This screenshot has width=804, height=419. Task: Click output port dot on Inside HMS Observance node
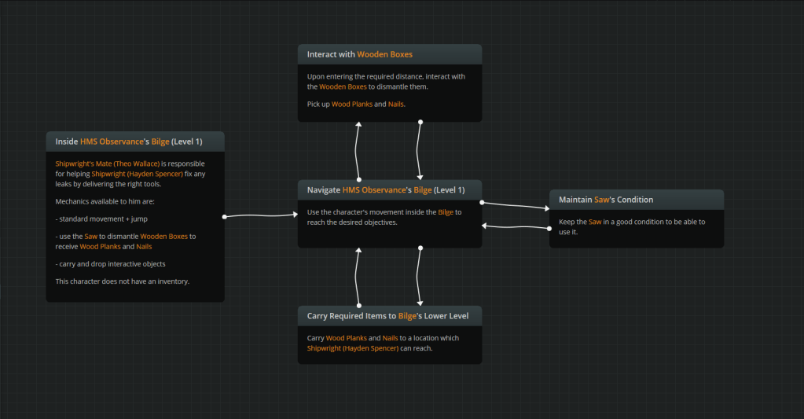pos(225,215)
